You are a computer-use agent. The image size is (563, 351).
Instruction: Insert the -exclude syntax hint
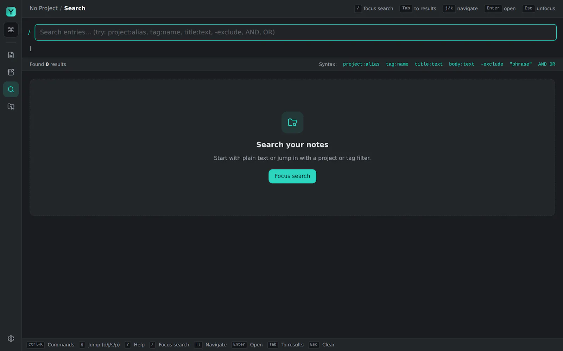[492, 64]
